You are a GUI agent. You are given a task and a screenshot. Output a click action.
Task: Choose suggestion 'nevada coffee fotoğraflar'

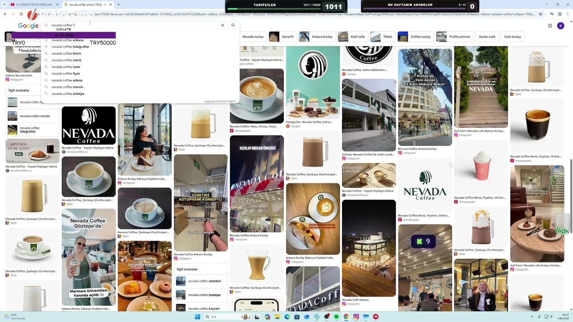point(140,47)
